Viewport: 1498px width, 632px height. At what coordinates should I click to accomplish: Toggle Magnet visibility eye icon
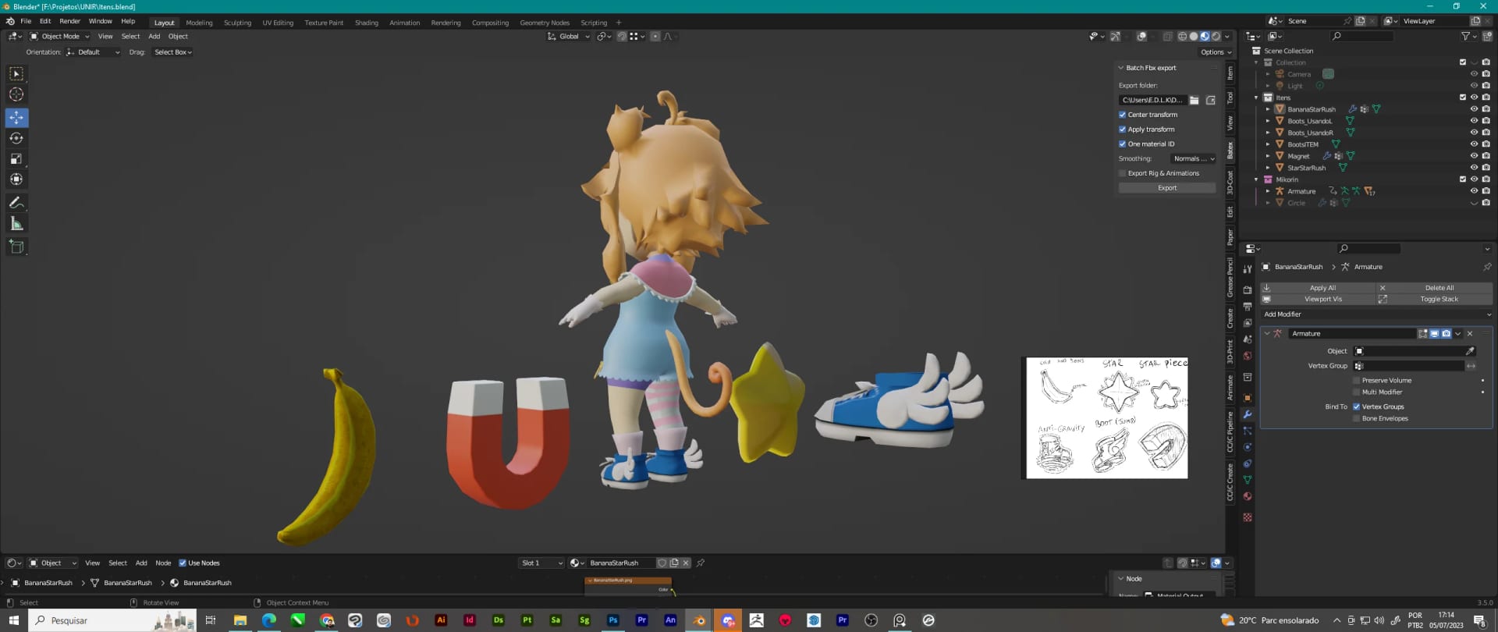1474,156
